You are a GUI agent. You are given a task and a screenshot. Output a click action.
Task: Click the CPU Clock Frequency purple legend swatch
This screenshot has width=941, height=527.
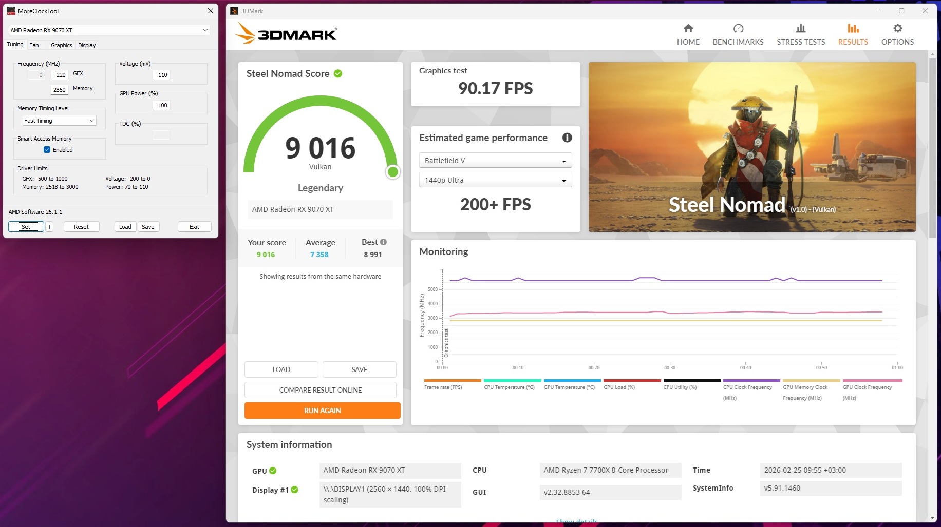pyautogui.click(x=751, y=381)
